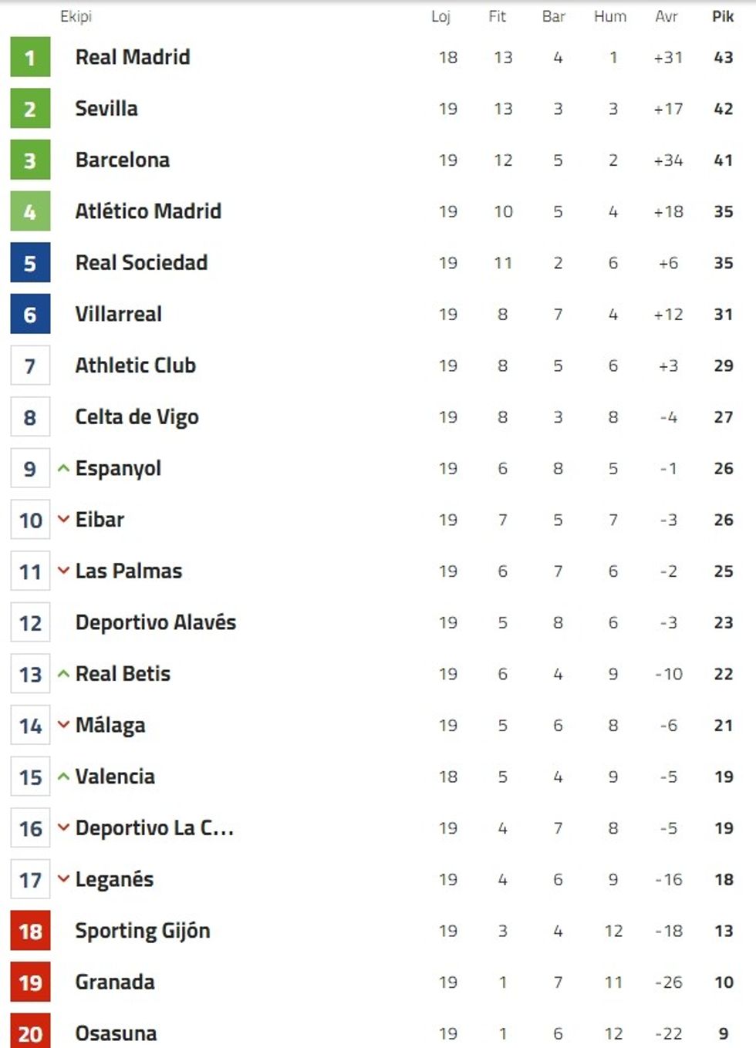Click the blue rank 5 badge
The width and height of the screenshot is (756, 1048).
30,263
